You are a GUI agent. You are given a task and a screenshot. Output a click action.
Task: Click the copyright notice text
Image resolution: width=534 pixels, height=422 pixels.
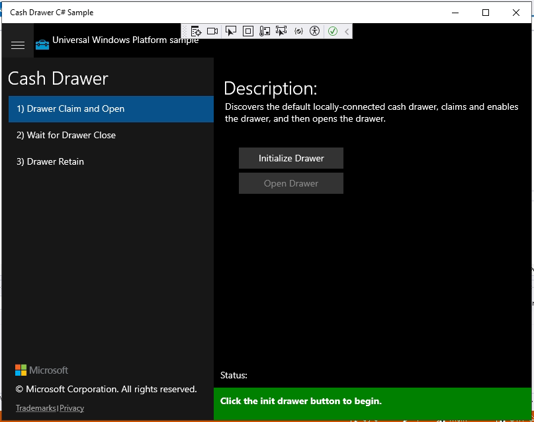pyautogui.click(x=107, y=390)
